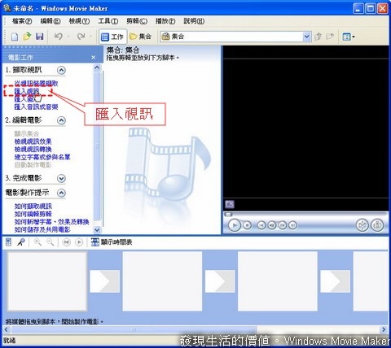The width and height of the screenshot is (391, 348).
Task: Click 顯示時間表 button
Action: pyautogui.click(x=112, y=242)
